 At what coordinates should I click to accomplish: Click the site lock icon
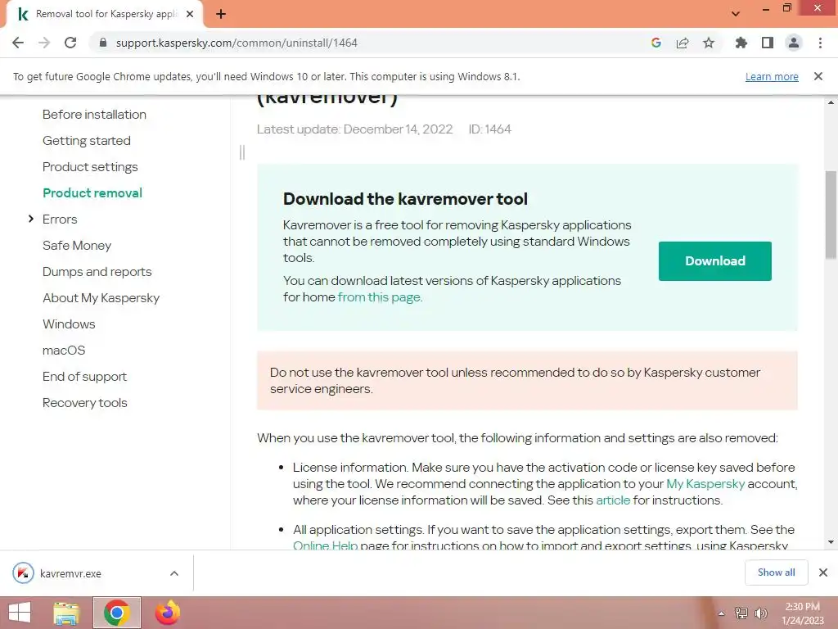pos(103,43)
